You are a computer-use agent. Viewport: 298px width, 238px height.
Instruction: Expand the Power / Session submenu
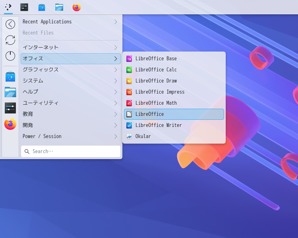[x=70, y=136]
